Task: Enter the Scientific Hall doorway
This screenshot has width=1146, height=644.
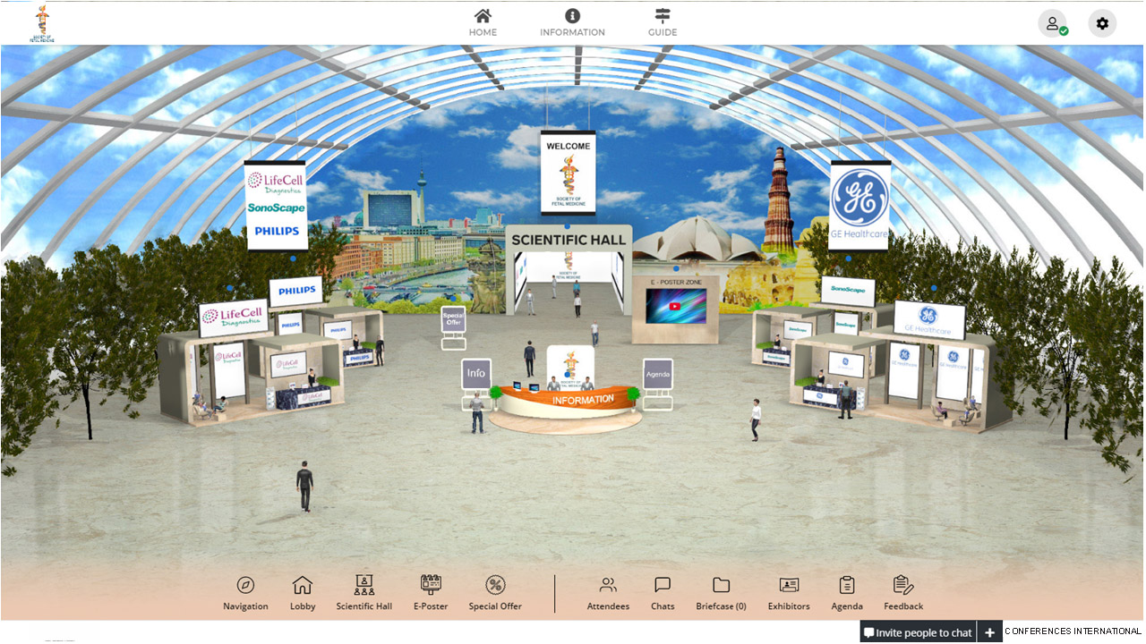Action: pyautogui.click(x=569, y=282)
